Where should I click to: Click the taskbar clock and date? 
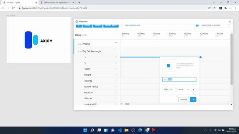point(231,130)
